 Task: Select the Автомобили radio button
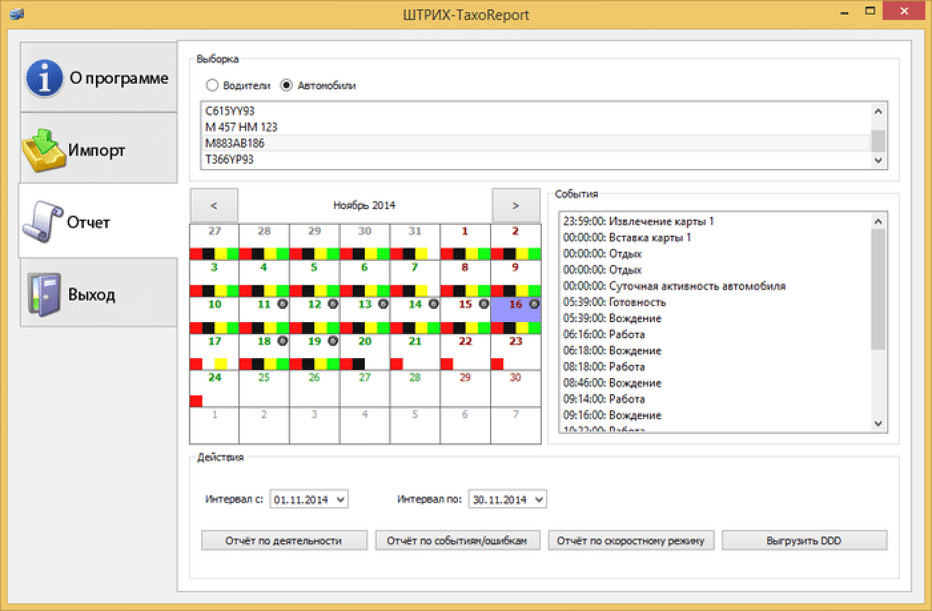click(286, 85)
